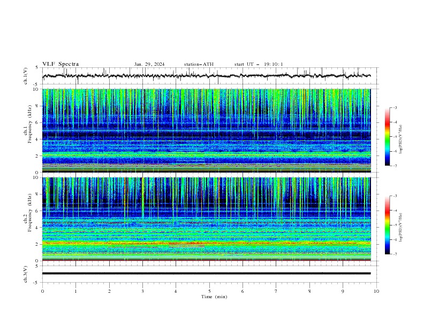
Task: Click the "-6" tick on ch.2 colorbar
Action: pos(395,240)
